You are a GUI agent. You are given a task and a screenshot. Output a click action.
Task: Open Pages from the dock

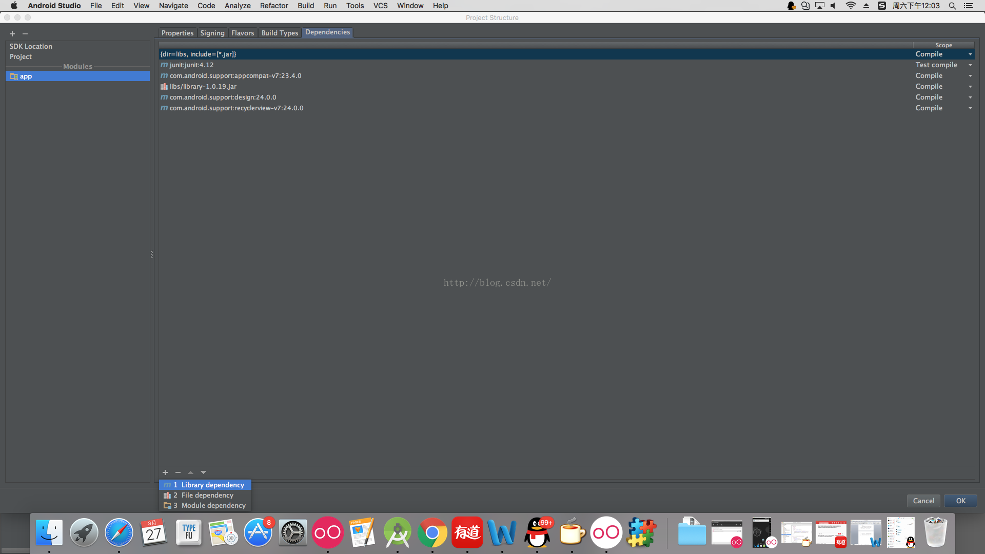pyautogui.click(x=363, y=532)
